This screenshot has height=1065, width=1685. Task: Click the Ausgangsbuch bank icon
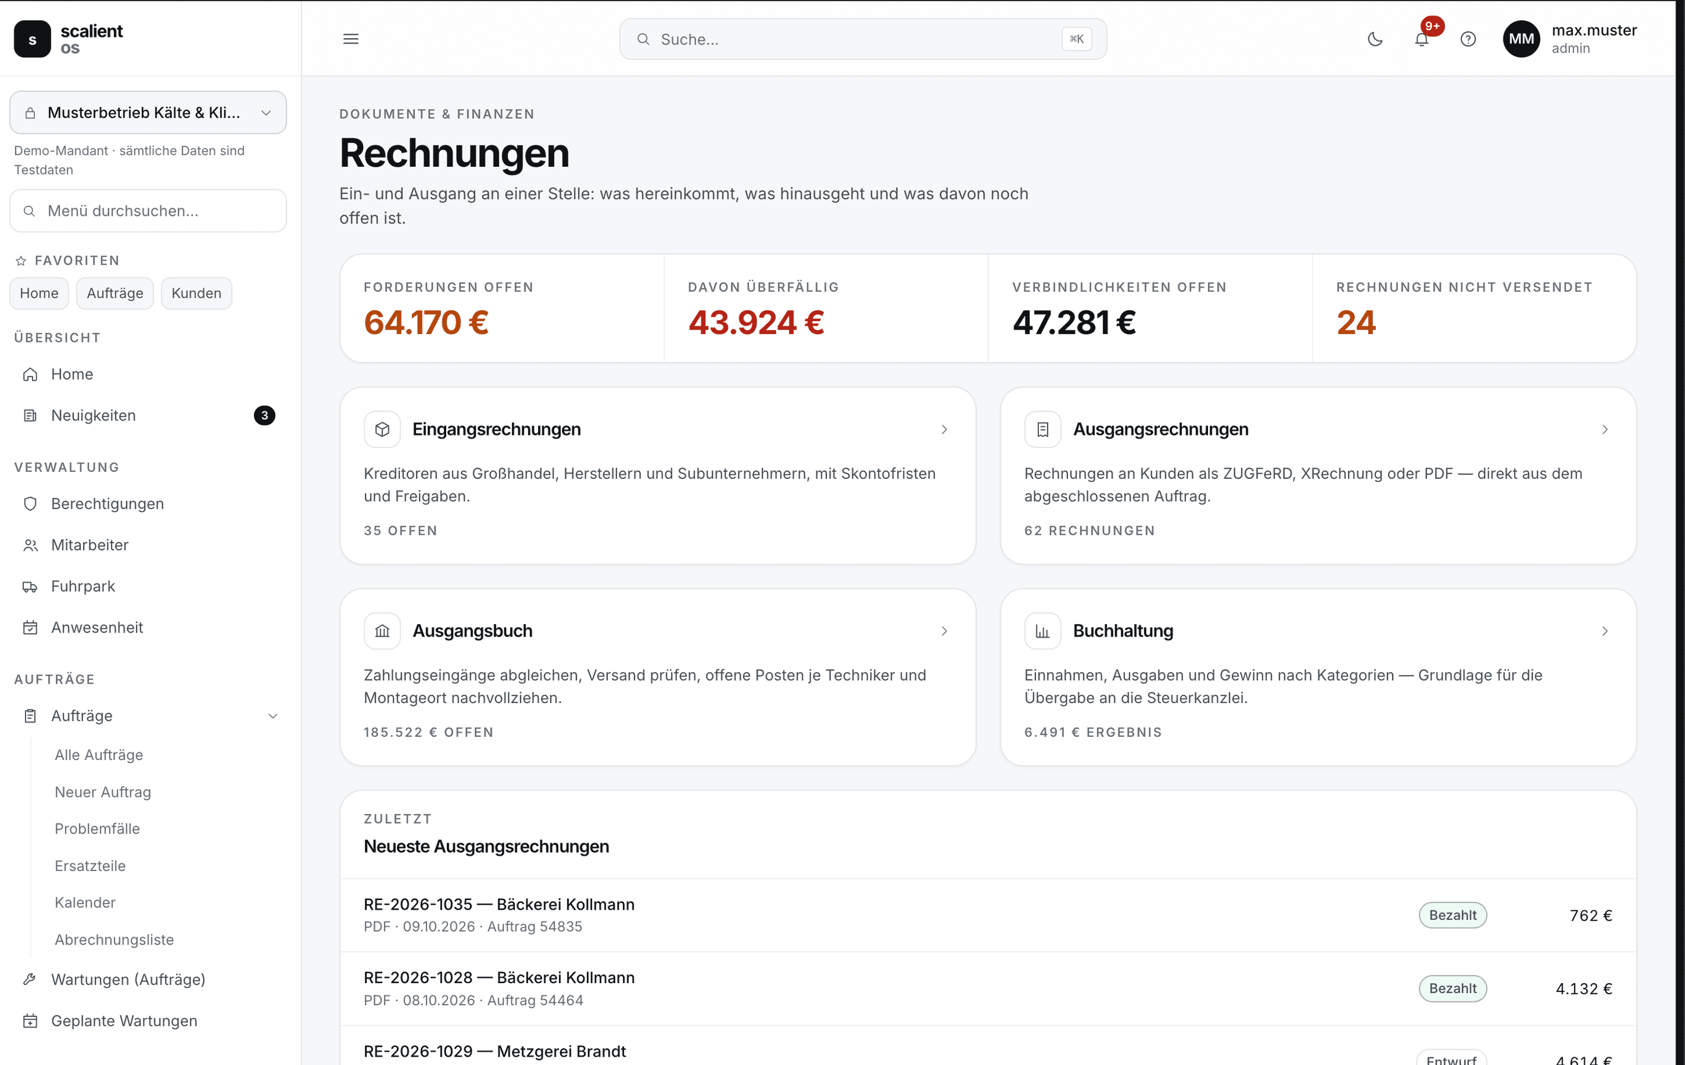point(382,631)
